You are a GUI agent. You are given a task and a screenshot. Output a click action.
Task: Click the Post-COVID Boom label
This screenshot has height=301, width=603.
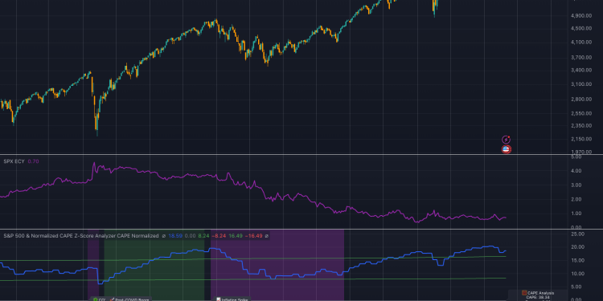[129, 299]
